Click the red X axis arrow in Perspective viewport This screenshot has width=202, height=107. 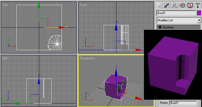139,98
